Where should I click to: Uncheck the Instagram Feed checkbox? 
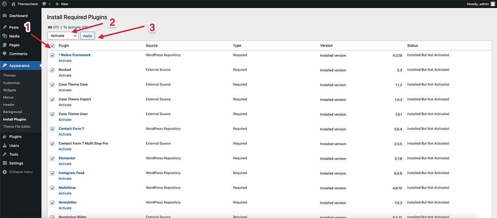click(53, 173)
